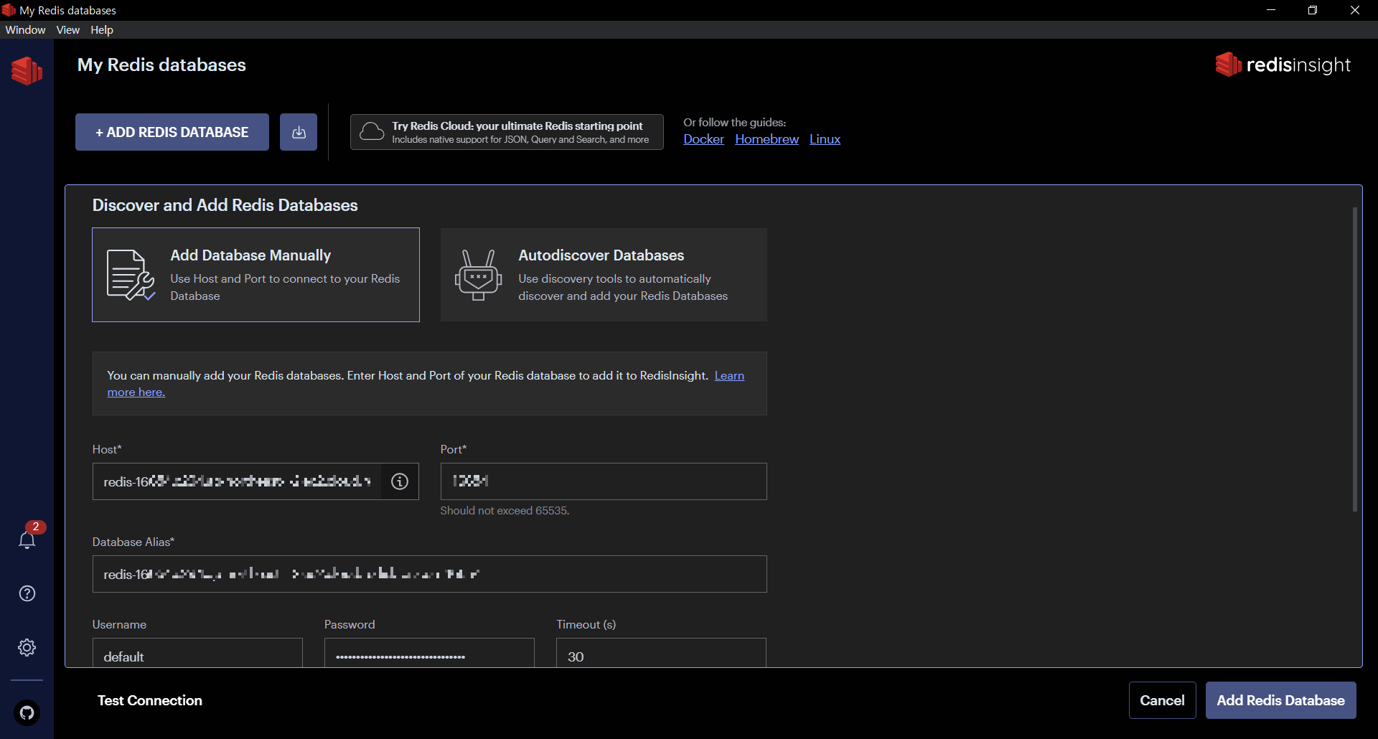The height and width of the screenshot is (739, 1378).
Task: Open the Linux guide link
Action: click(825, 139)
